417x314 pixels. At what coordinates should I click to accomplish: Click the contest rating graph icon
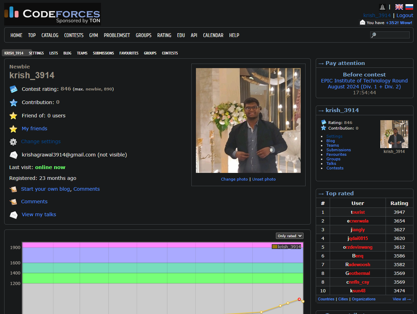(x=14, y=89)
